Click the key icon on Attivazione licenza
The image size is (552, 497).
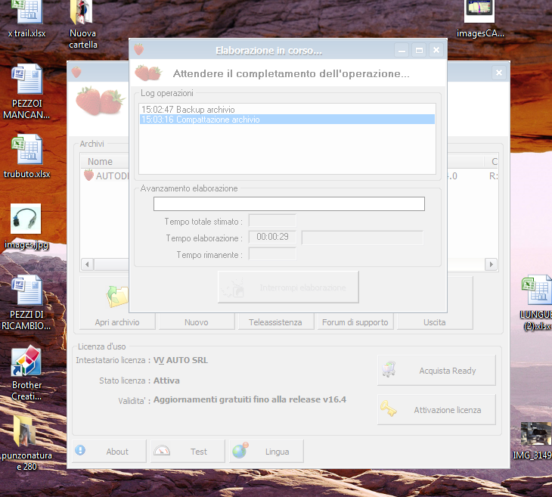click(x=389, y=409)
